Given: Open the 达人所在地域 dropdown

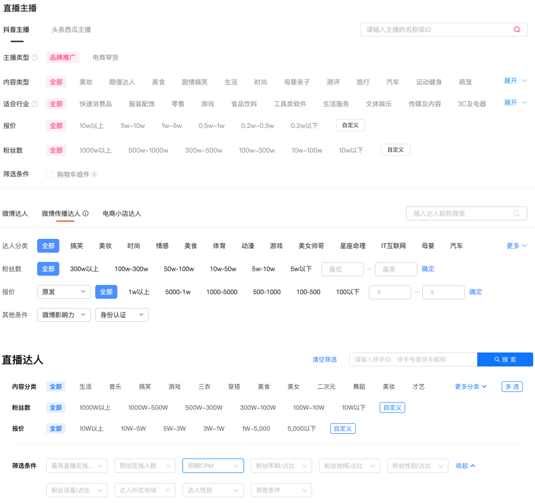Looking at the screenshot, I should 145,490.
